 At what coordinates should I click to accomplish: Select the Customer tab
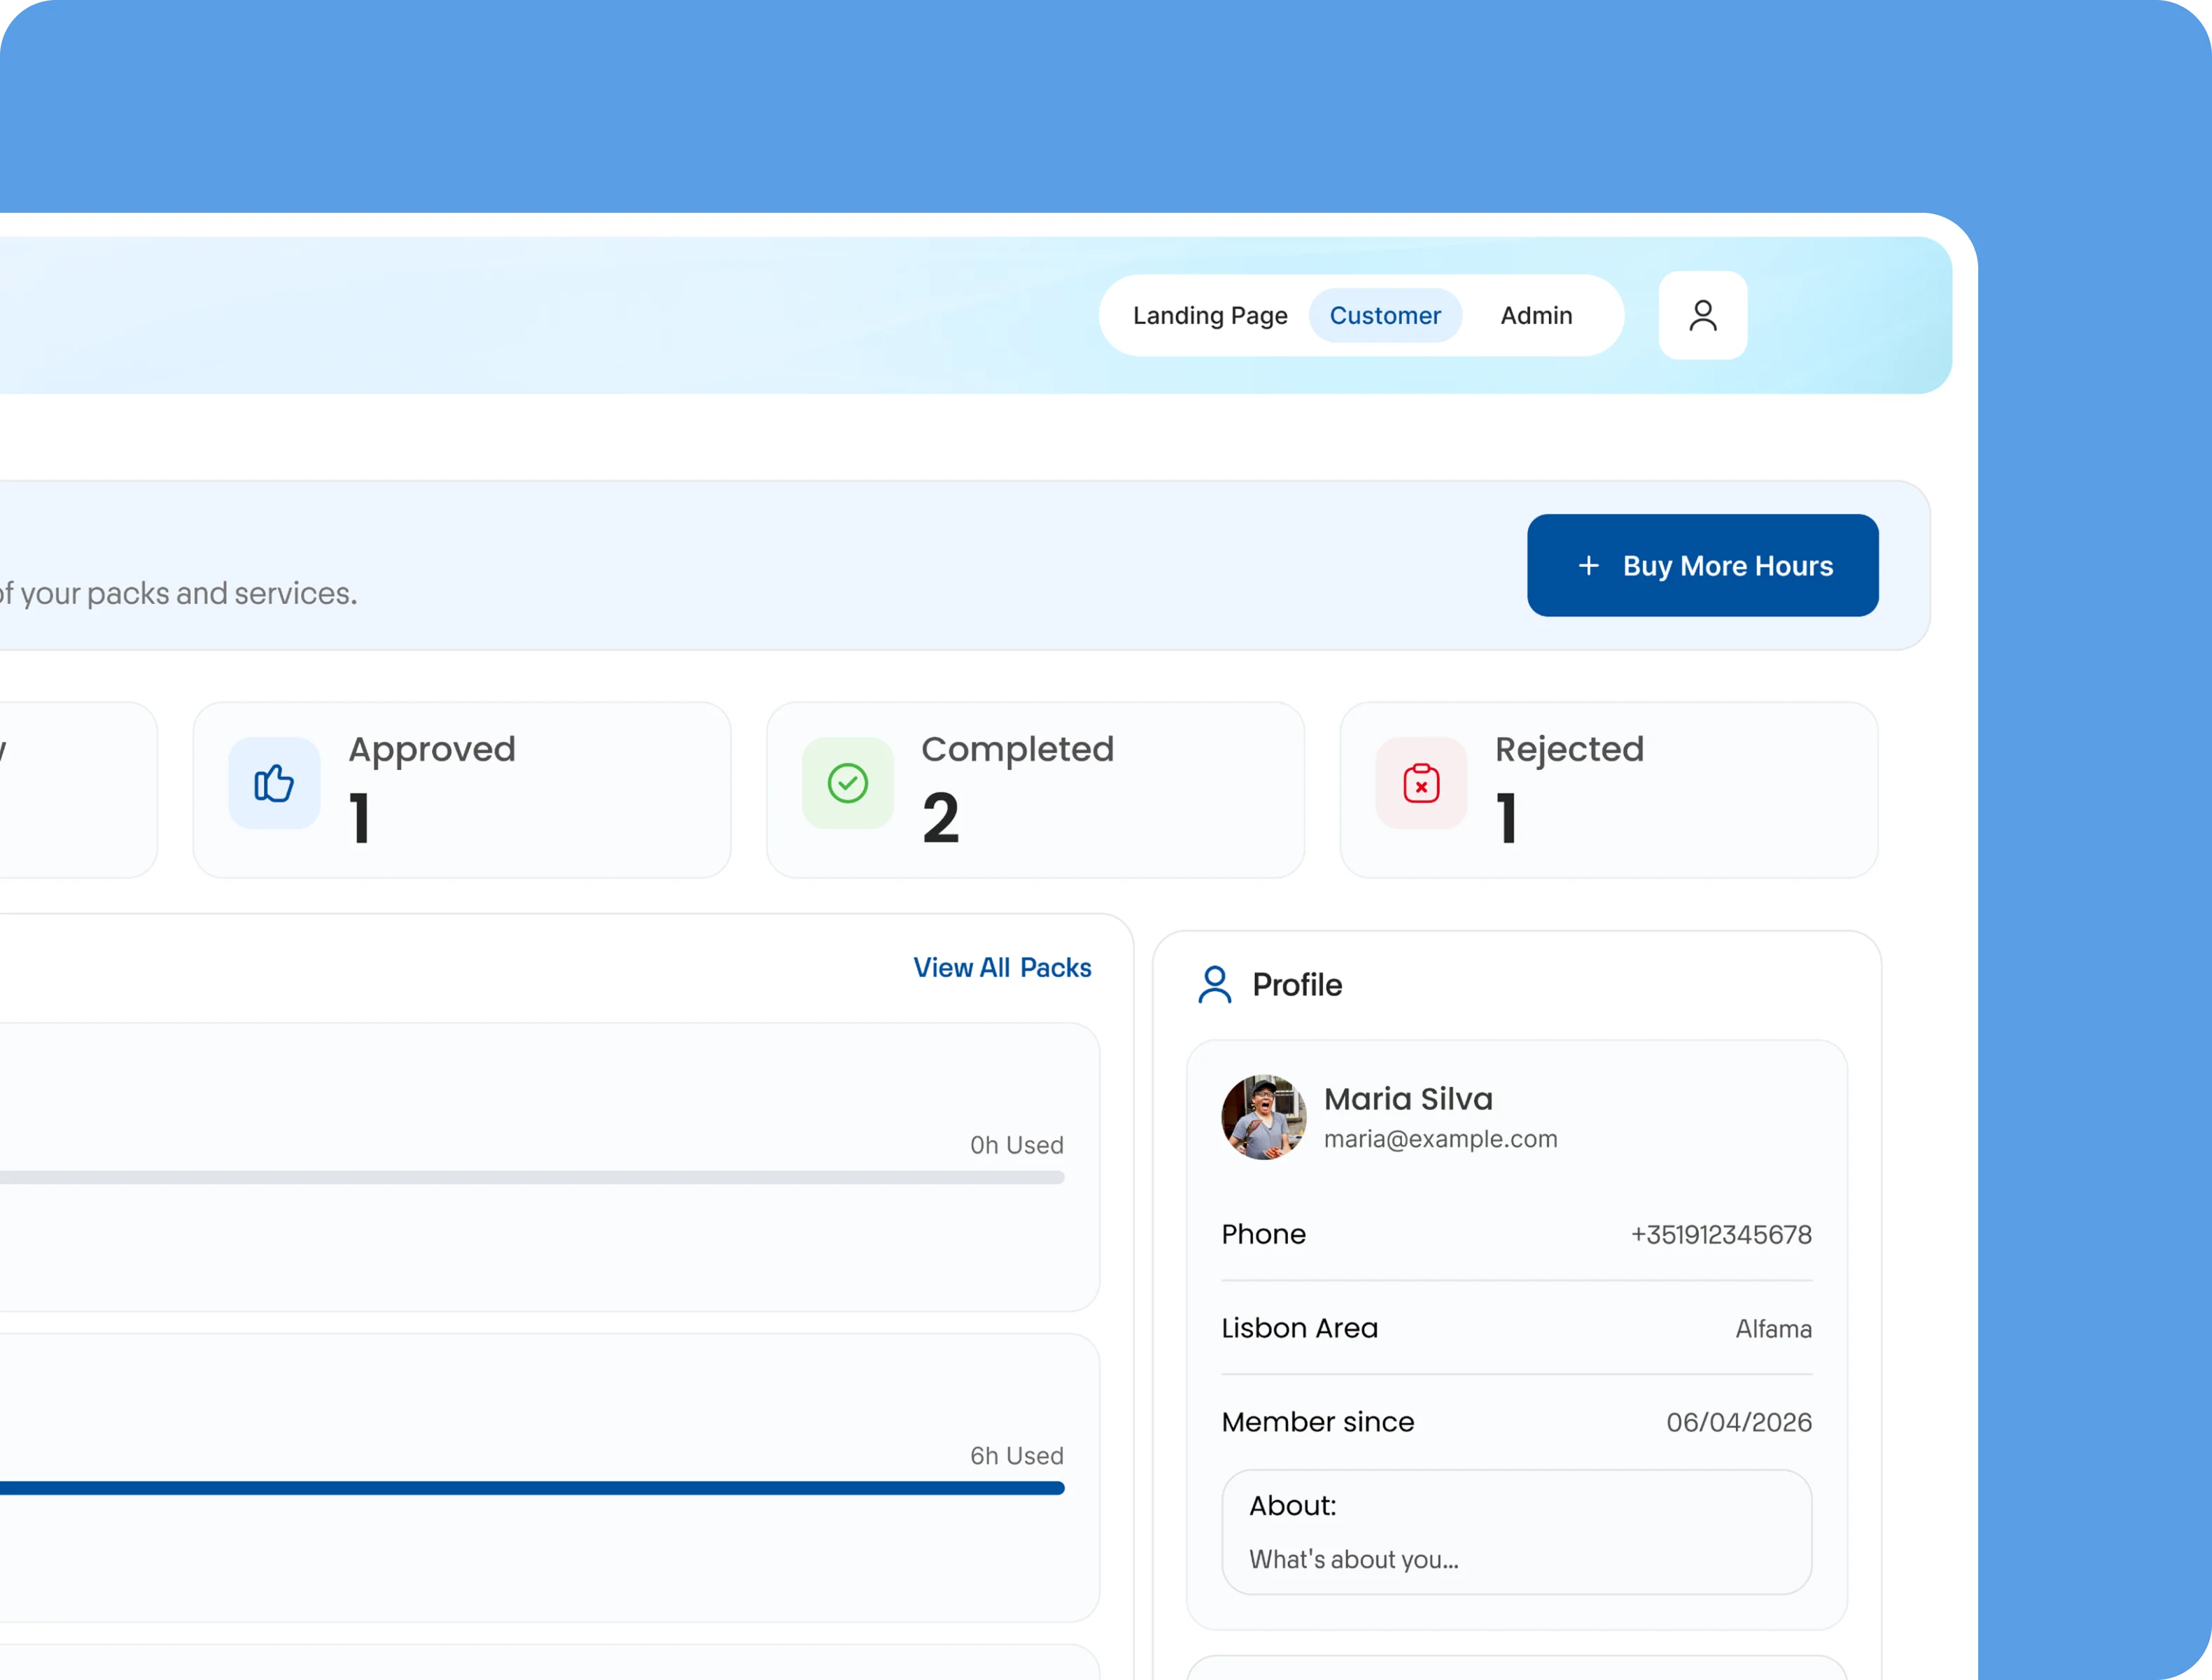tap(1385, 315)
